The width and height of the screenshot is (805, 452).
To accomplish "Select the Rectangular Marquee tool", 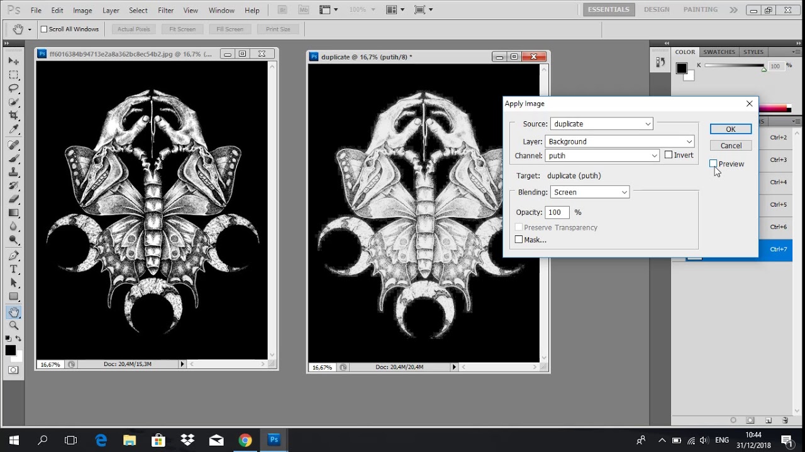I will point(13,75).
